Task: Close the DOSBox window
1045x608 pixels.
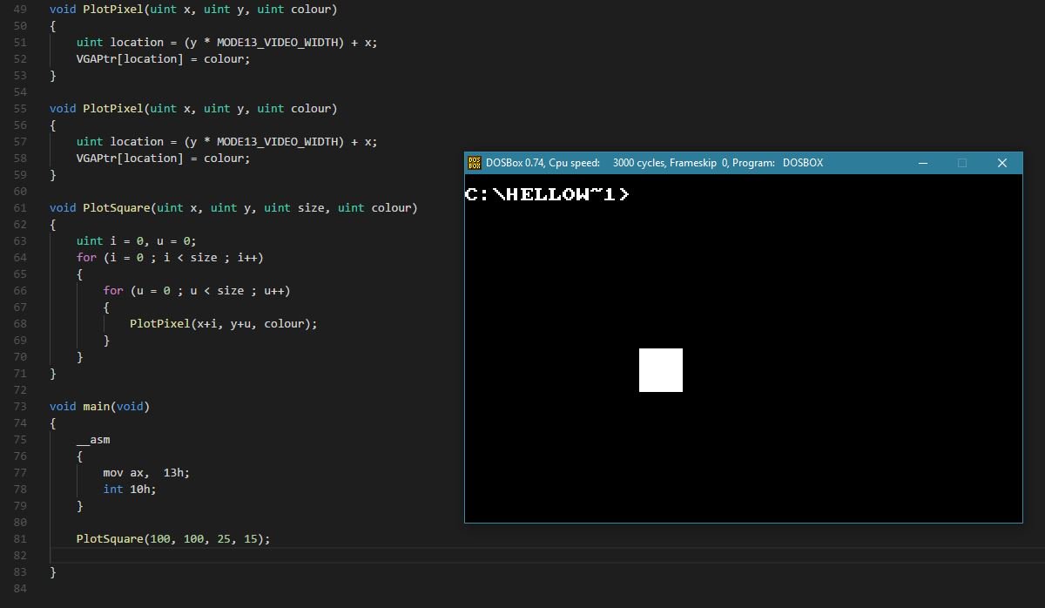Action: tap(1001, 162)
